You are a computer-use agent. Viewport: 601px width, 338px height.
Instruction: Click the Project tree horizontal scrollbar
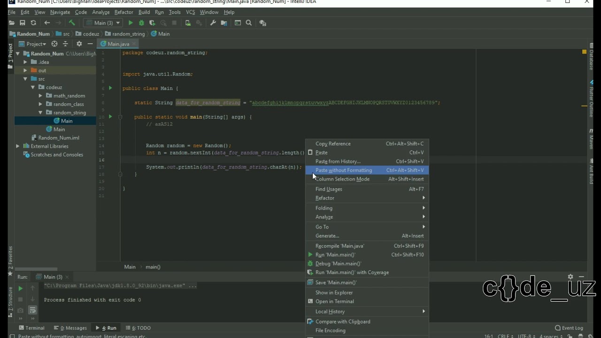37,269
